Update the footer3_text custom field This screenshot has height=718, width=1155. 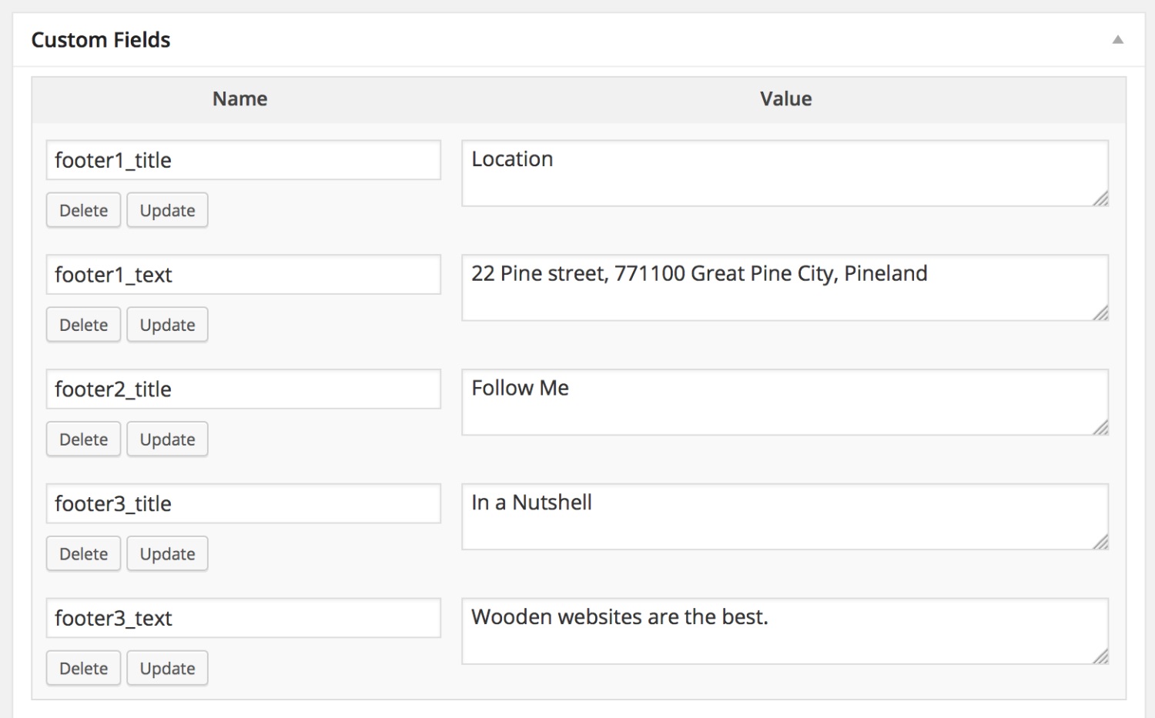(x=167, y=669)
